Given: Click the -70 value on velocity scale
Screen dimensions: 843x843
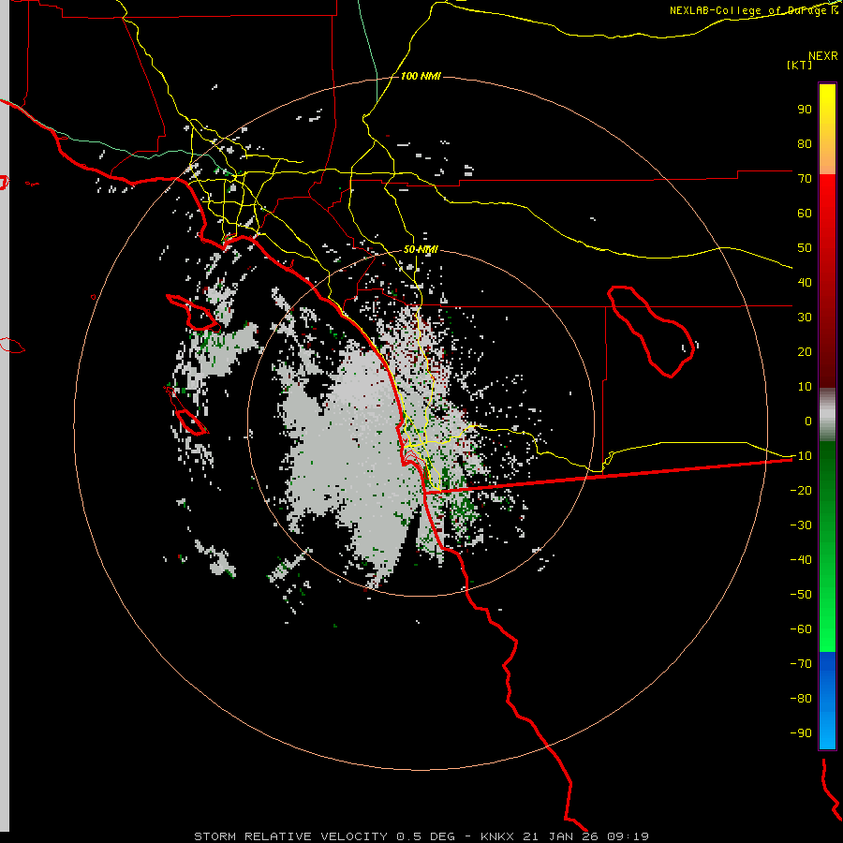Looking at the screenshot, I should point(801,664).
